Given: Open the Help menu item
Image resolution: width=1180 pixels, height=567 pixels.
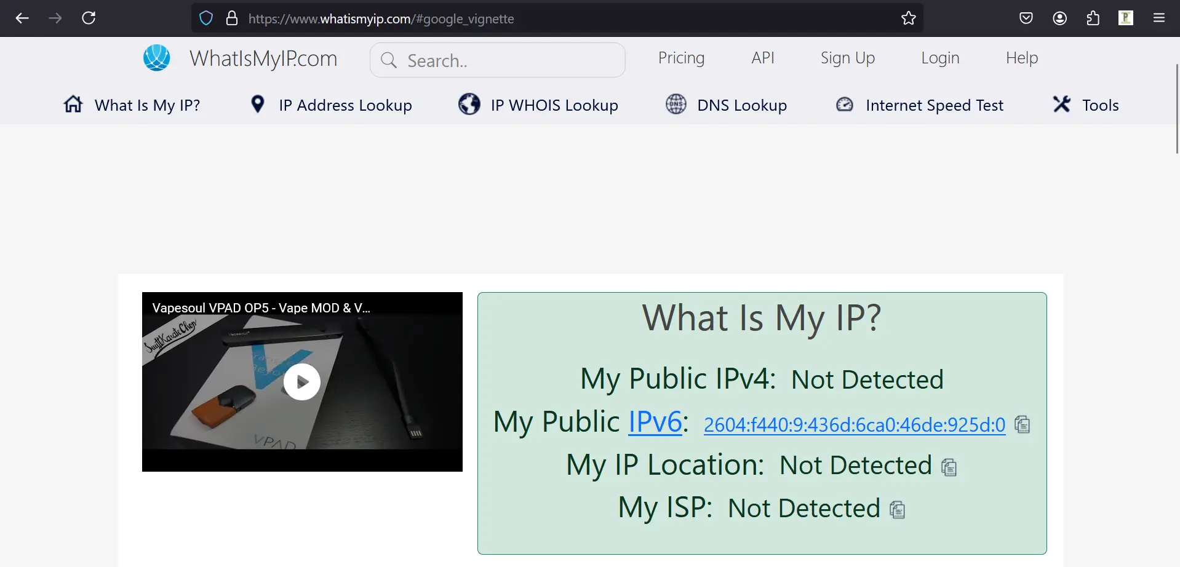Looking at the screenshot, I should [x=1022, y=58].
